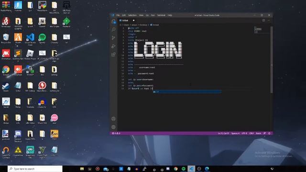The image size is (306, 172).
Task: Open the Explorer view in VS Code activity bar
Action: (113, 21)
